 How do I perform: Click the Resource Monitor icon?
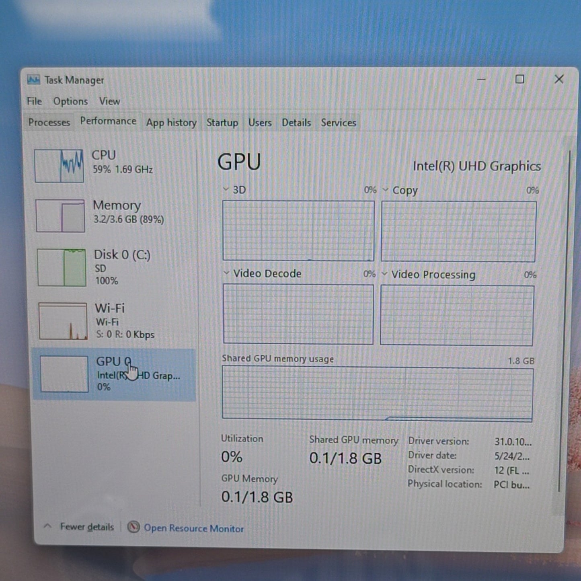point(133,527)
